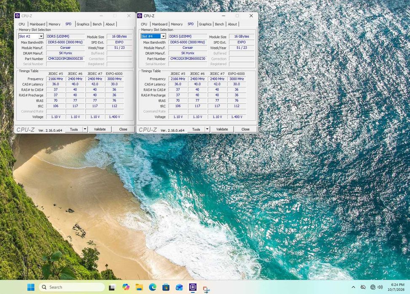Viewport: 410px width, 294px height.
Task: Click Validate in the Slot #4 window
Action: (x=222, y=129)
